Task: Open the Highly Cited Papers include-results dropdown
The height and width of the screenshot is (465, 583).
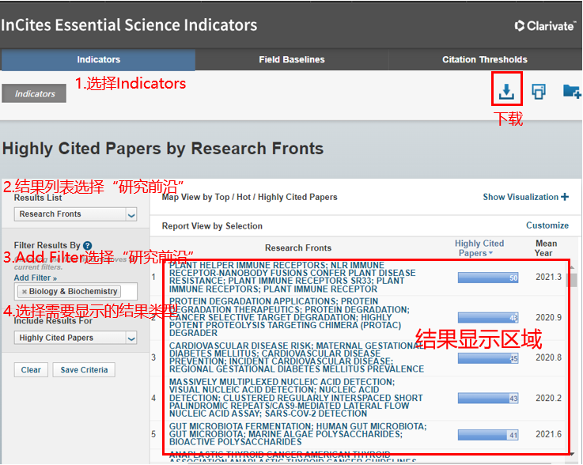Action: (x=75, y=338)
